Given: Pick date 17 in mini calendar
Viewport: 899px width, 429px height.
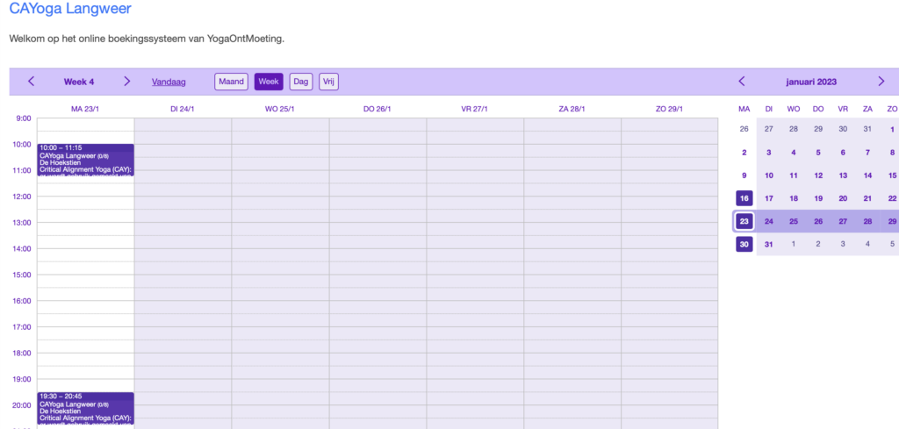Looking at the screenshot, I should [x=769, y=198].
